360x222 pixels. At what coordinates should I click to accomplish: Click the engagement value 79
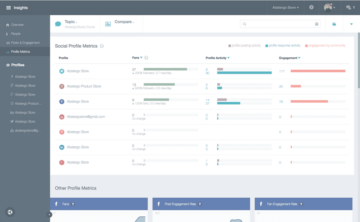pyautogui.click(x=281, y=102)
